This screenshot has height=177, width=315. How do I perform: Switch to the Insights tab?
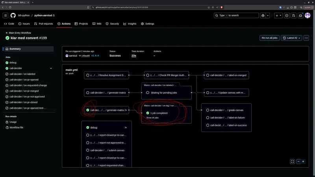pos(130,24)
